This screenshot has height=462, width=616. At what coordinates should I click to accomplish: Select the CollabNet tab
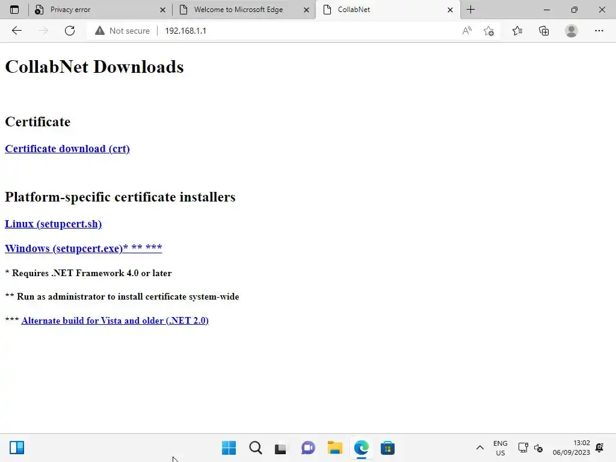(x=387, y=10)
